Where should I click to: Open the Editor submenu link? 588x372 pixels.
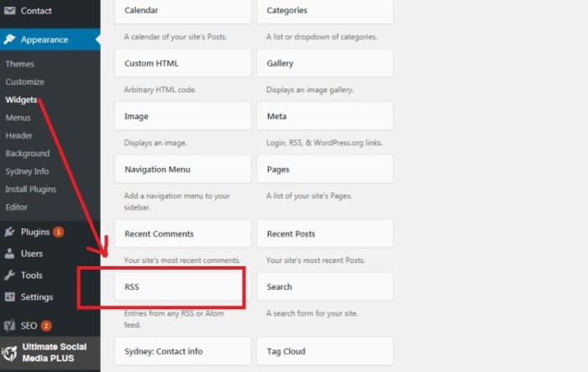17,207
